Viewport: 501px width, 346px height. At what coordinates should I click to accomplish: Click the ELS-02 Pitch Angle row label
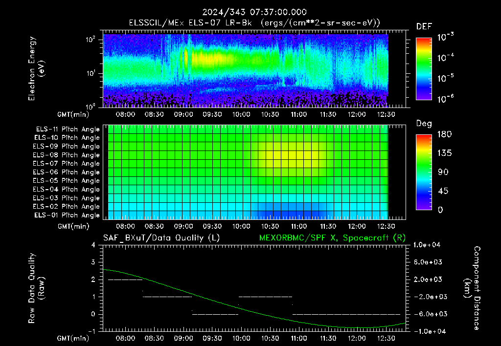click(x=66, y=207)
